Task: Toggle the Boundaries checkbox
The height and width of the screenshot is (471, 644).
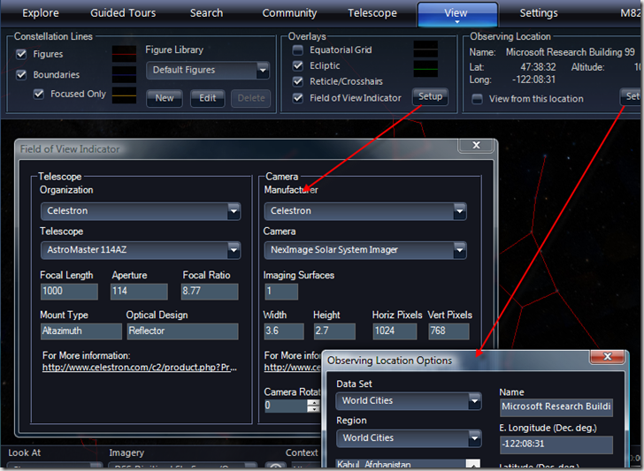Action: coord(21,74)
